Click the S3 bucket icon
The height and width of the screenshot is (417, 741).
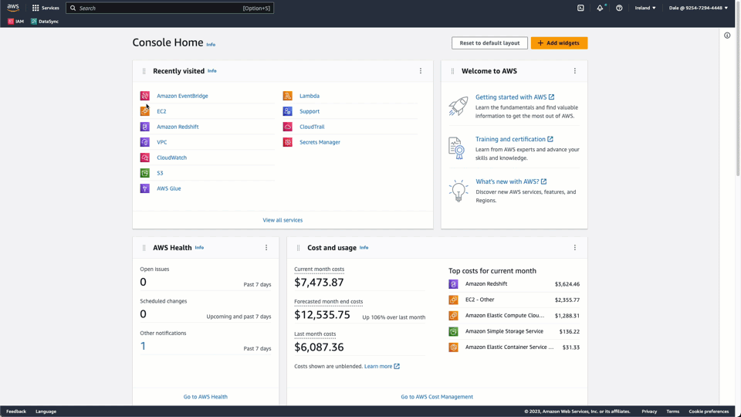(x=144, y=173)
